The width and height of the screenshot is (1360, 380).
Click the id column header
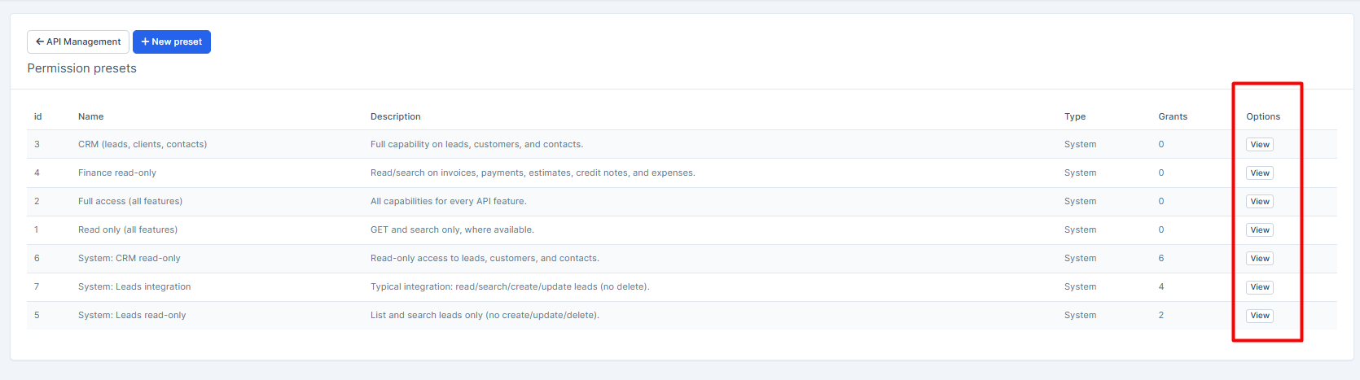tap(37, 116)
